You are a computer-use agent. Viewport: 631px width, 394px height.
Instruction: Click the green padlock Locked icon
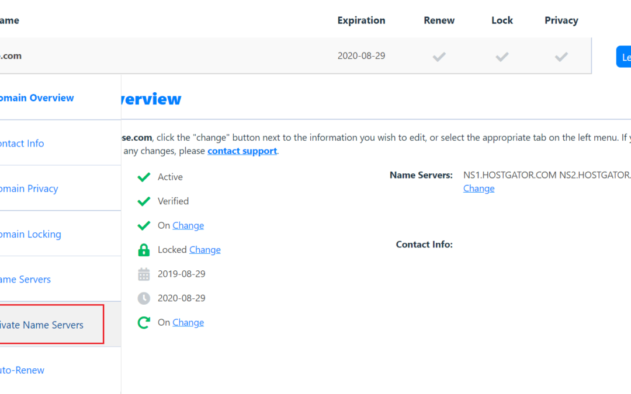tap(144, 249)
